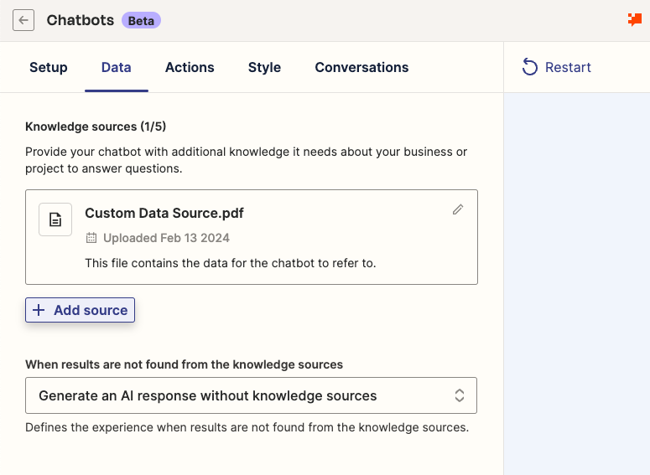Switch to the Setup tab
The height and width of the screenshot is (475, 650).
(49, 67)
